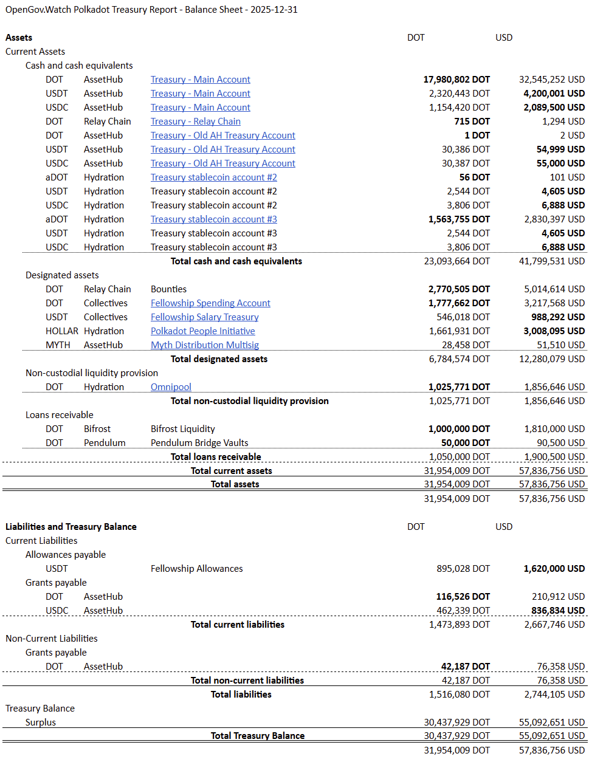Select the Total cash and cash equivalents label
589x762 pixels.
click(236, 261)
